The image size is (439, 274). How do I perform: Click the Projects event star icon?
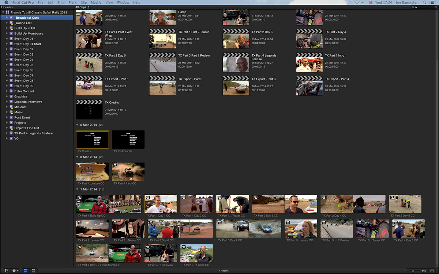[x=11, y=123]
